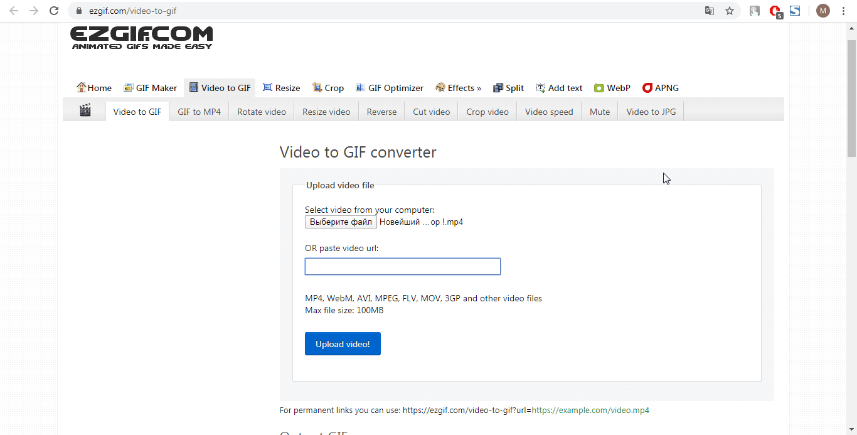Click the WebP icon

599,88
